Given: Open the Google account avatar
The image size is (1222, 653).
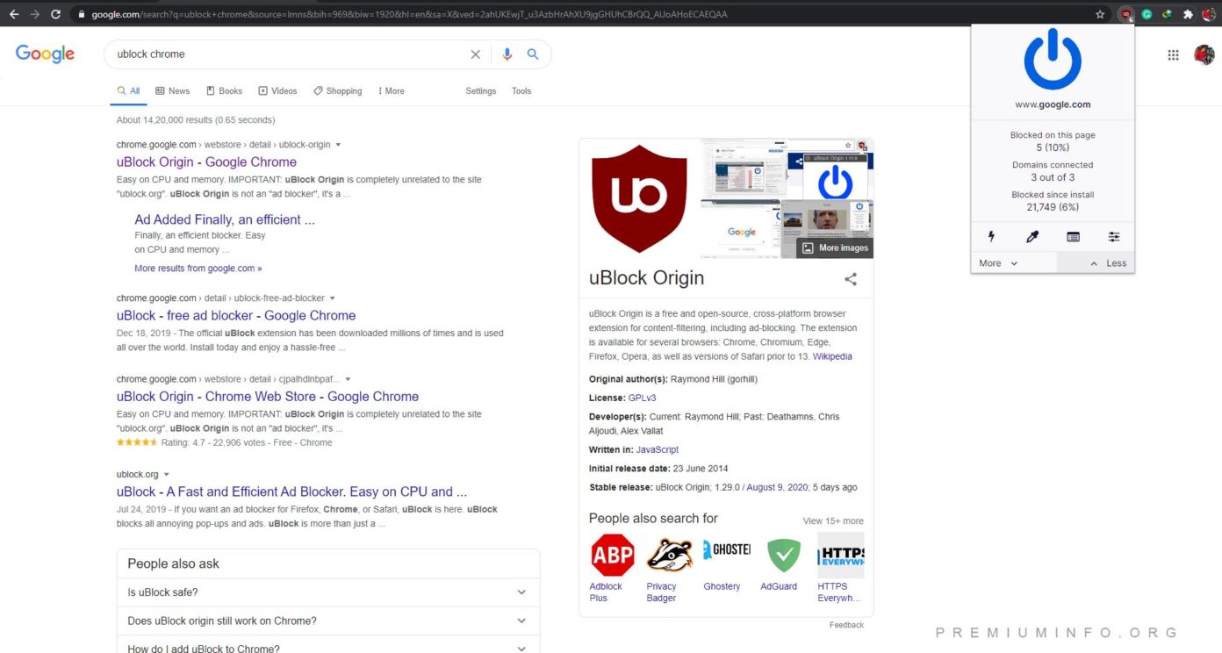Looking at the screenshot, I should click(1204, 54).
